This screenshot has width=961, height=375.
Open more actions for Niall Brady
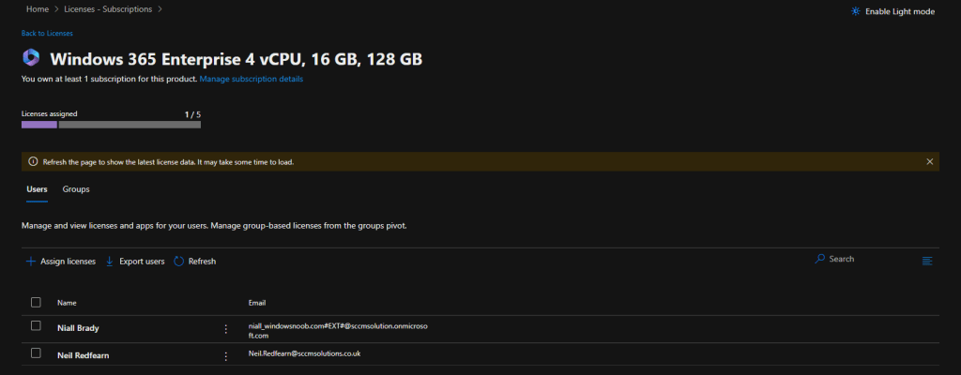[226, 329]
